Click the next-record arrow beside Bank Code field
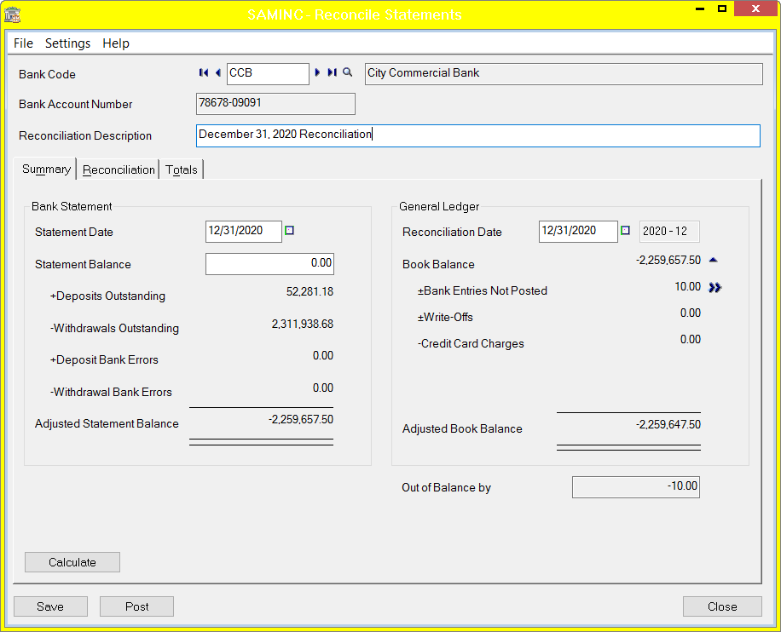This screenshot has width=781, height=632. pyautogui.click(x=316, y=72)
